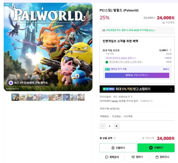The width and height of the screenshot is (178, 163).
Task: Click the shopping basket icon in 장바구니
Action: pyautogui.click(x=157, y=157)
